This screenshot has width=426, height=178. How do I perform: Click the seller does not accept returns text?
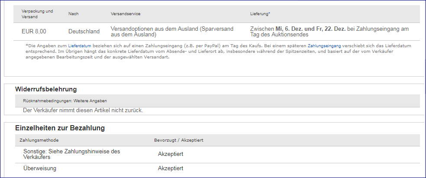pos(83,110)
